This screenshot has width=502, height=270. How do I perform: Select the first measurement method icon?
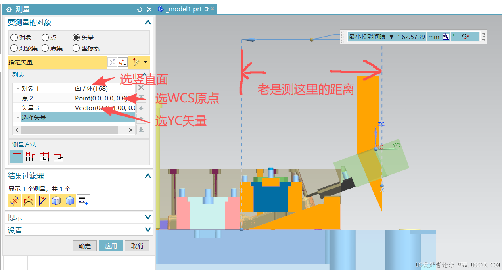point(17,157)
